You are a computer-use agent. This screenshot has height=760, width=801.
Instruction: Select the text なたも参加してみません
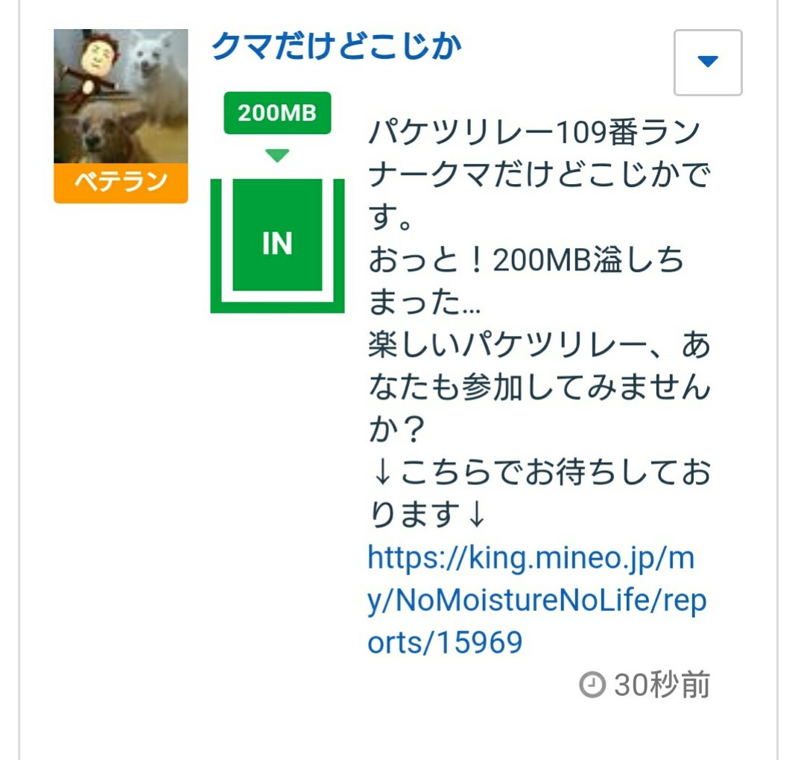[x=539, y=387]
